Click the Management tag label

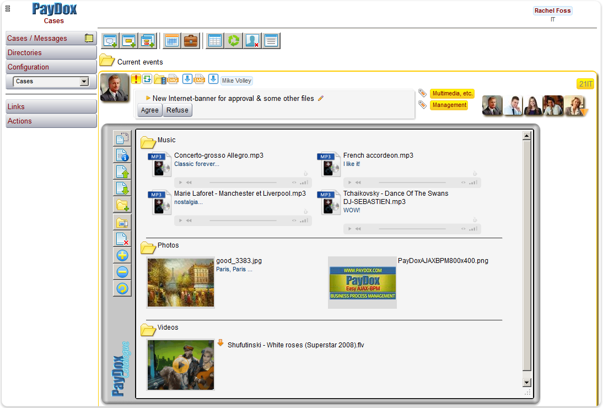click(x=449, y=105)
